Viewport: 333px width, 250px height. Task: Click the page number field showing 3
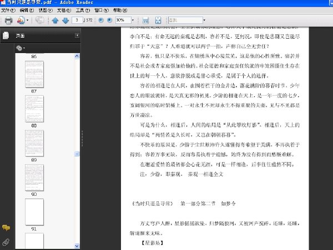[x=77, y=20]
